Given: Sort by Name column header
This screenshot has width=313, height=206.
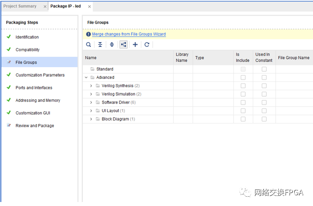Looking at the screenshot, I should (x=128, y=57).
